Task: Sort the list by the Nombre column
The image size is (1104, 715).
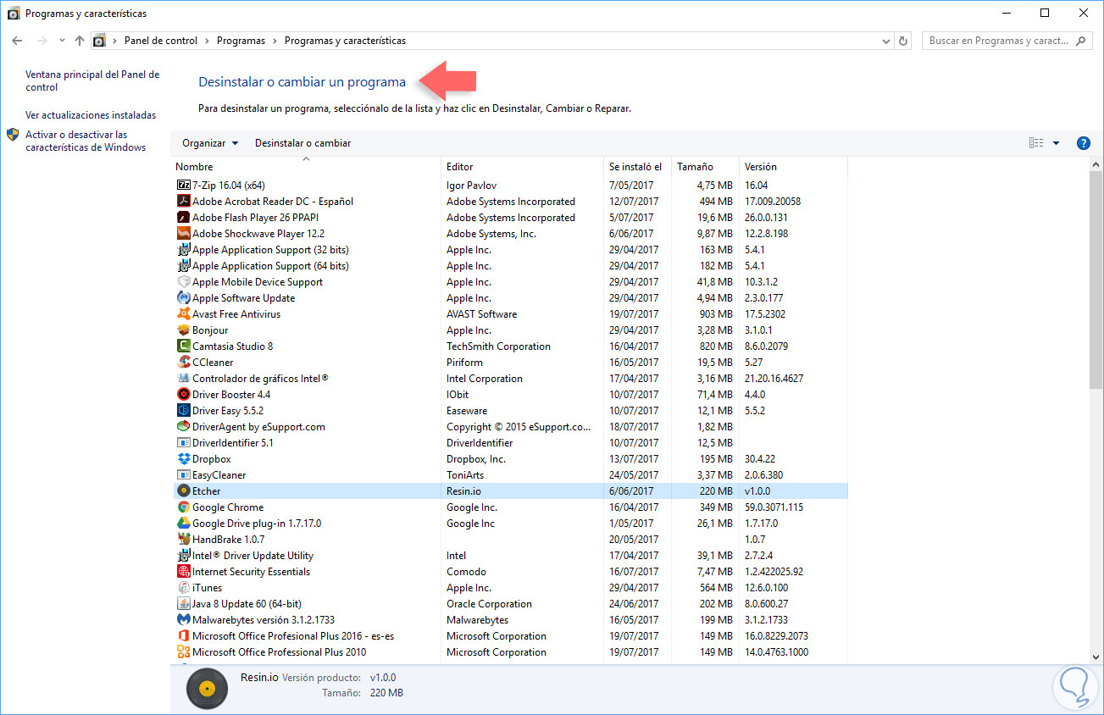Action: tap(306, 167)
